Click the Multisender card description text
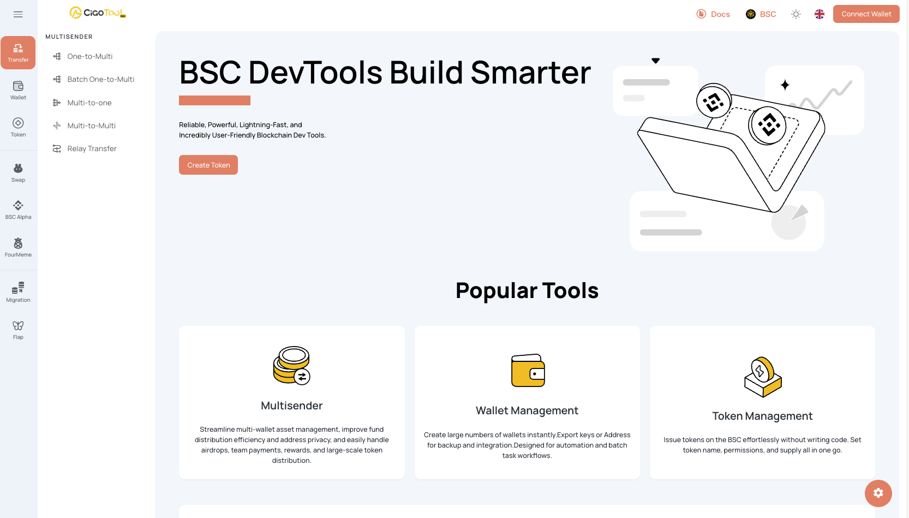The image size is (909, 518). point(292,445)
